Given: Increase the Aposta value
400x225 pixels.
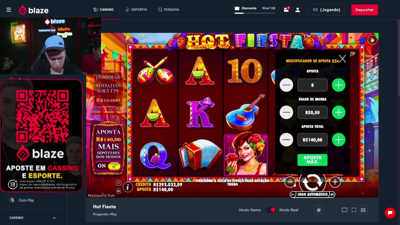Looking at the screenshot, I should [339, 85].
